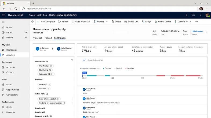Switch to the Phone call tab
211x118 pixels.
point(37,38)
